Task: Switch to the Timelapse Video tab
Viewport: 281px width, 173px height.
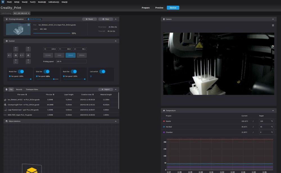Action: coord(32,89)
